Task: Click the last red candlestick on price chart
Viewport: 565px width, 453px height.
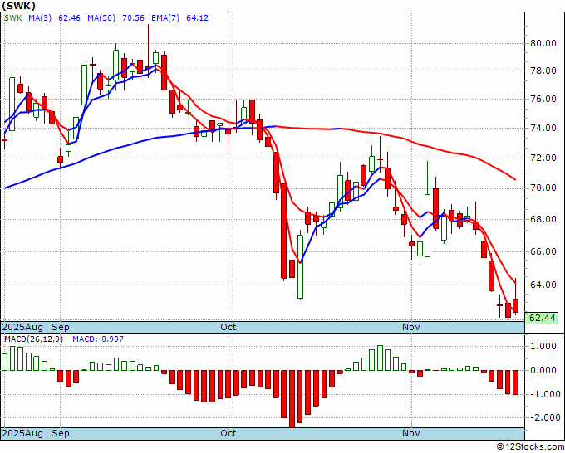Action: [516, 305]
